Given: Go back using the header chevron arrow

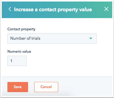Looking at the screenshot, I should pos(10,9).
